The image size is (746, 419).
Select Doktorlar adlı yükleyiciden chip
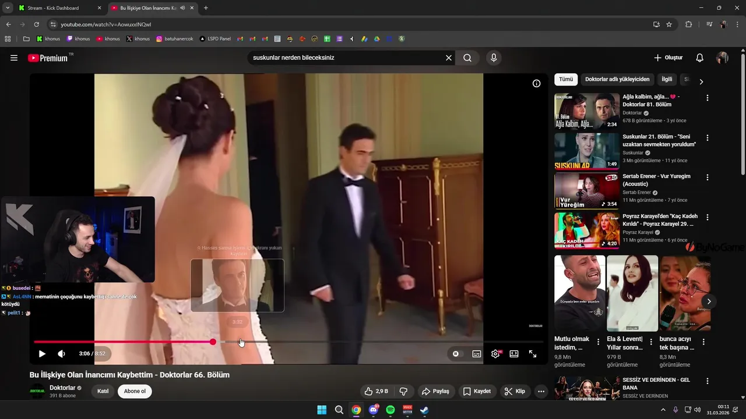coord(617,79)
